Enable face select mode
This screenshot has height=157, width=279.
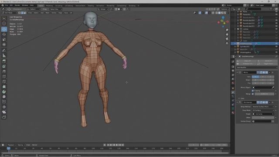[25, 13]
